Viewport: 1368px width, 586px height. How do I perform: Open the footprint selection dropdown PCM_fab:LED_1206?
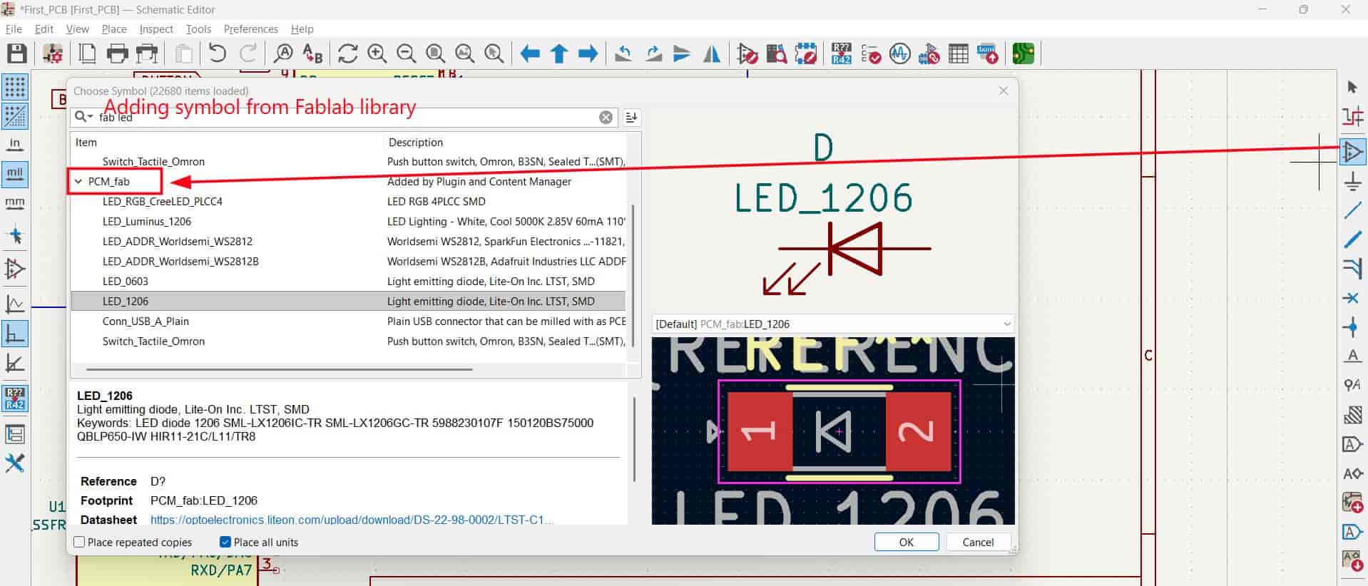pyautogui.click(x=832, y=324)
